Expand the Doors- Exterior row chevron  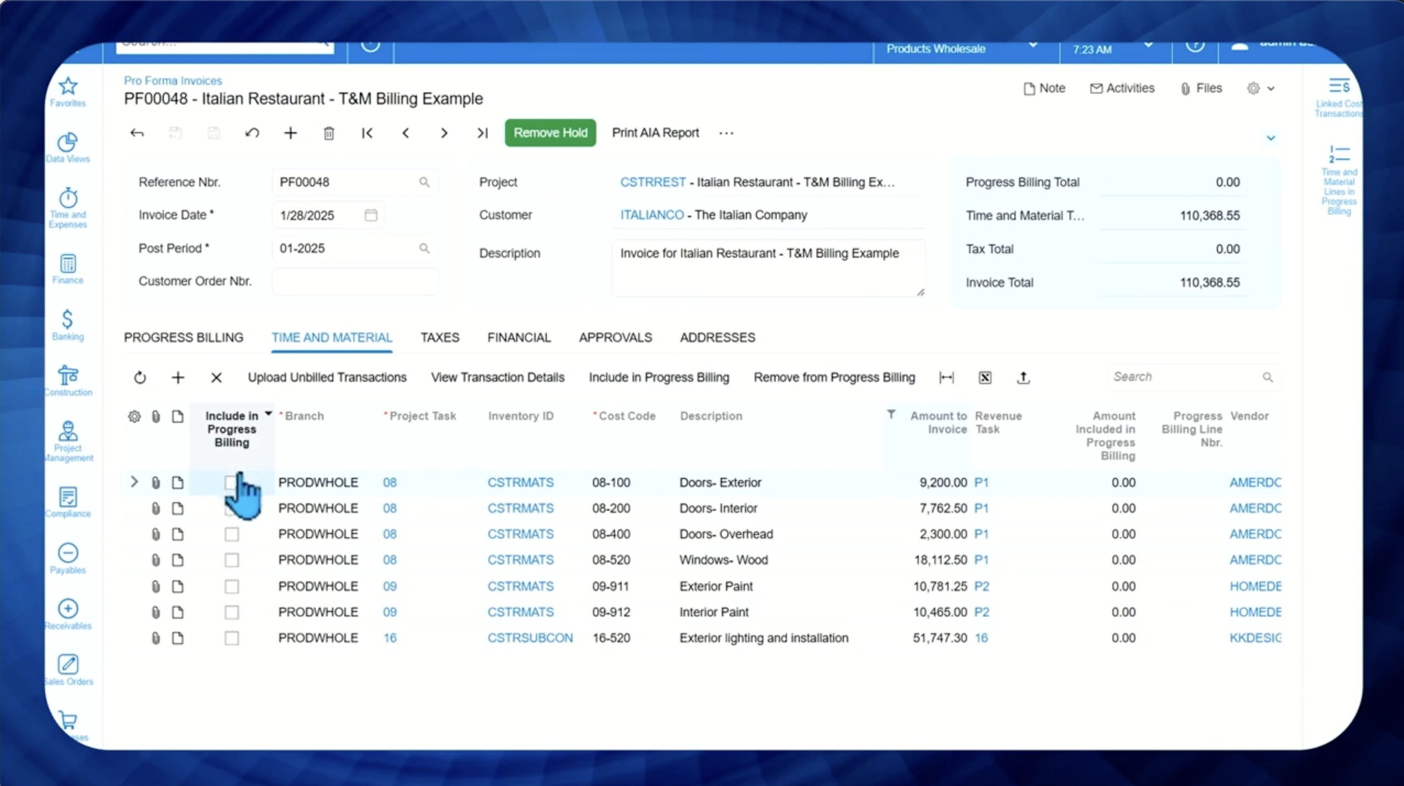pos(134,482)
